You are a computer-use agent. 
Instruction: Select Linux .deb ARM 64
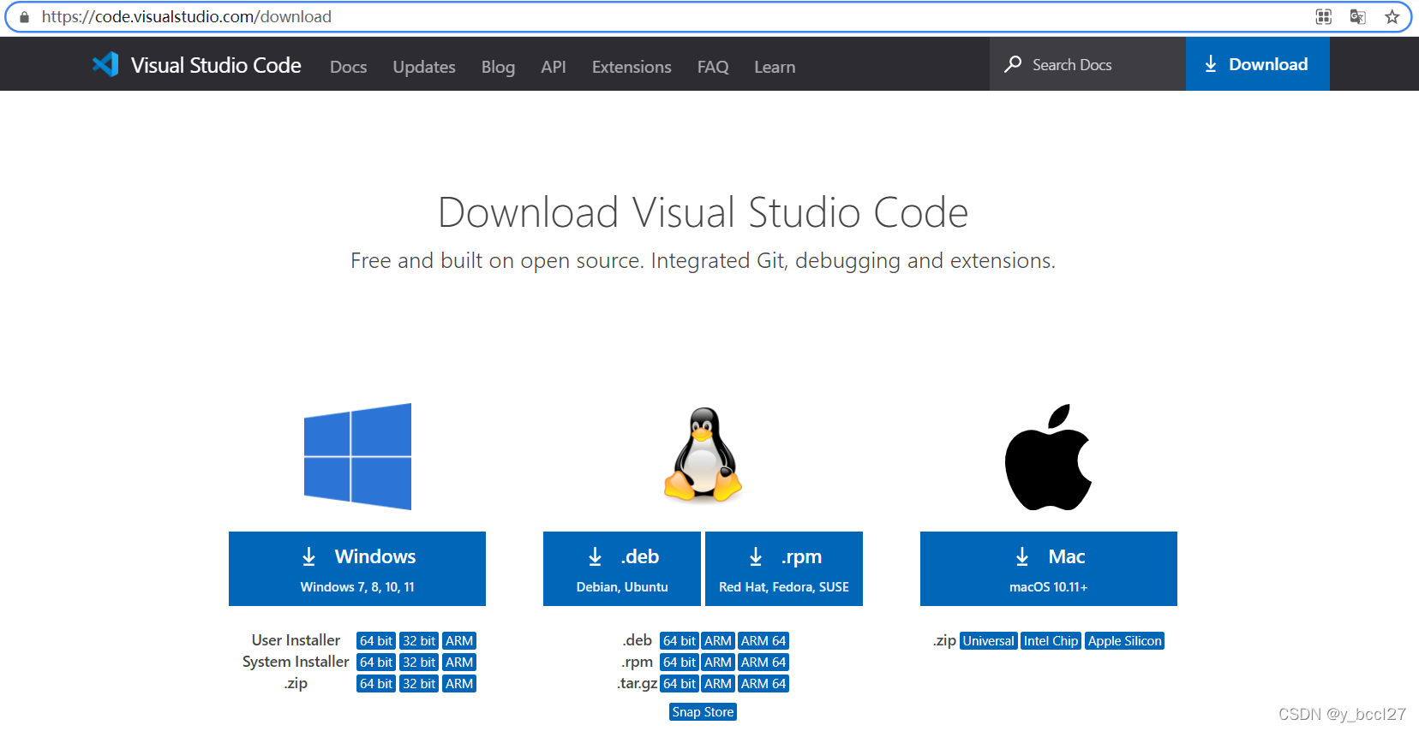coord(763,640)
